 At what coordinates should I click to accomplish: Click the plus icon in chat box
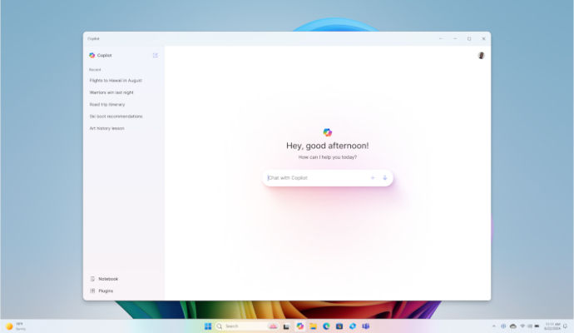(372, 178)
